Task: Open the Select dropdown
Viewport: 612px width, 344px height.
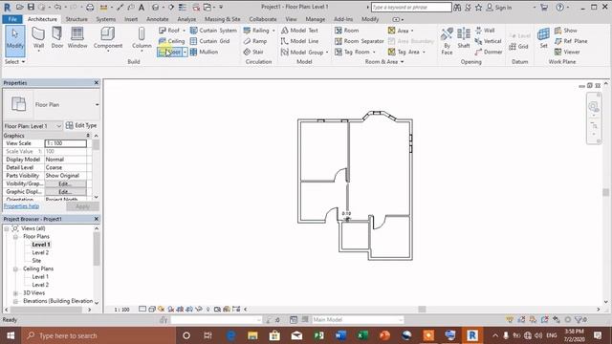Action: coord(15,61)
